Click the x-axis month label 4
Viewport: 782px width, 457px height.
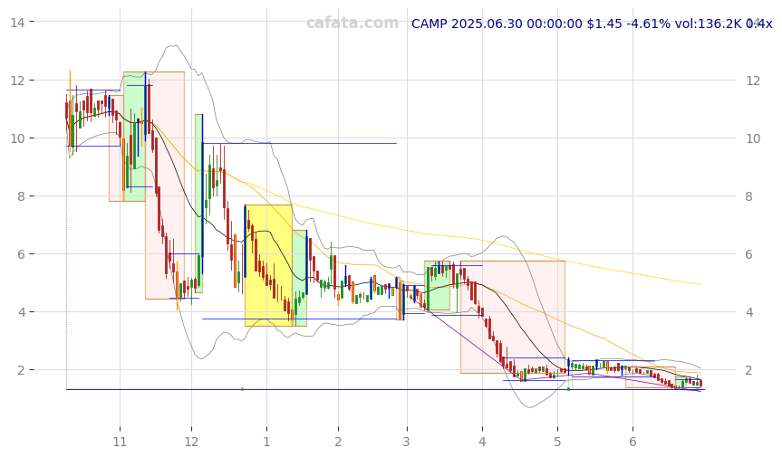click(x=482, y=442)
